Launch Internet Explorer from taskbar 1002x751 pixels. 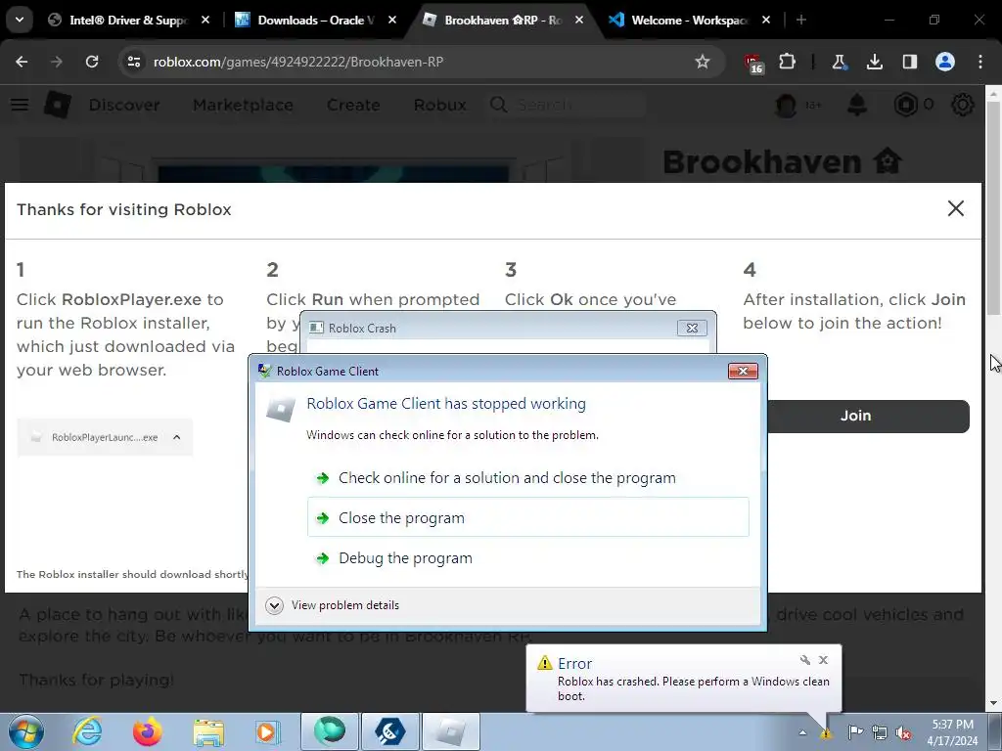click(x=87, y=731)
